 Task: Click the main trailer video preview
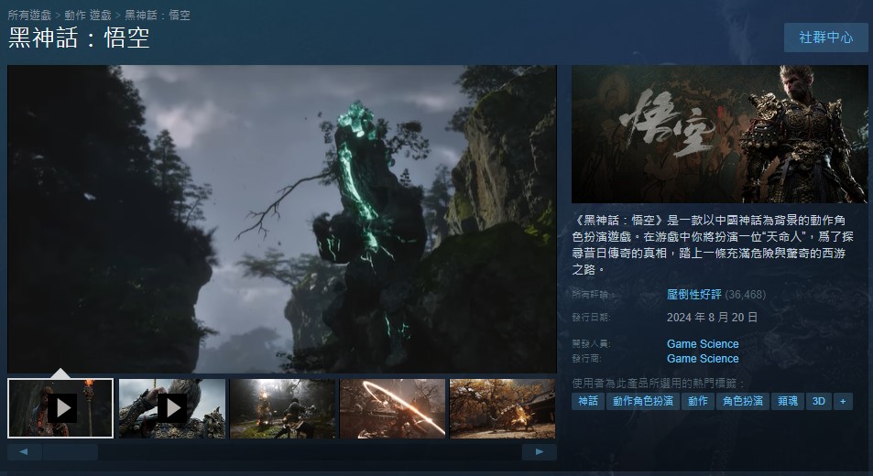click(282, 219)
